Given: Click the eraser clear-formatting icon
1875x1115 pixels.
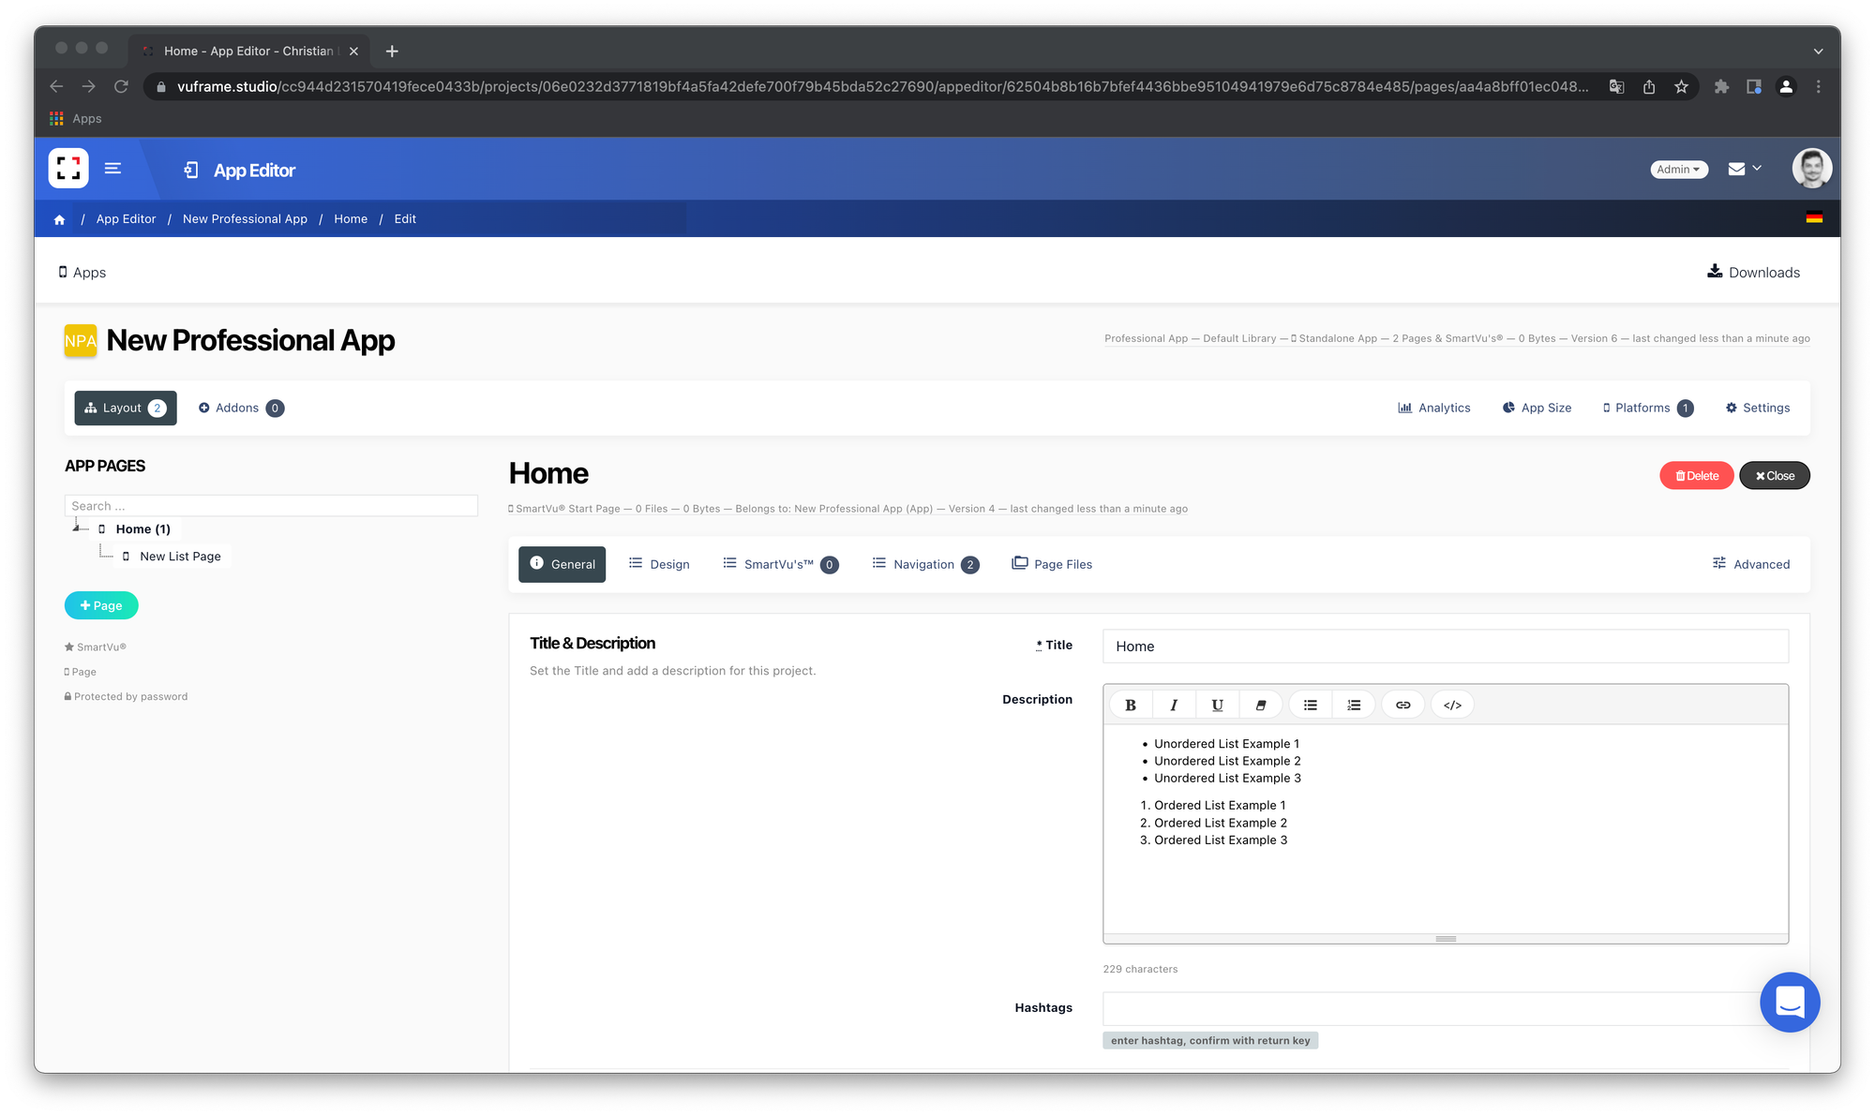Looking at the screenshot, I should tap(1261, 705).
